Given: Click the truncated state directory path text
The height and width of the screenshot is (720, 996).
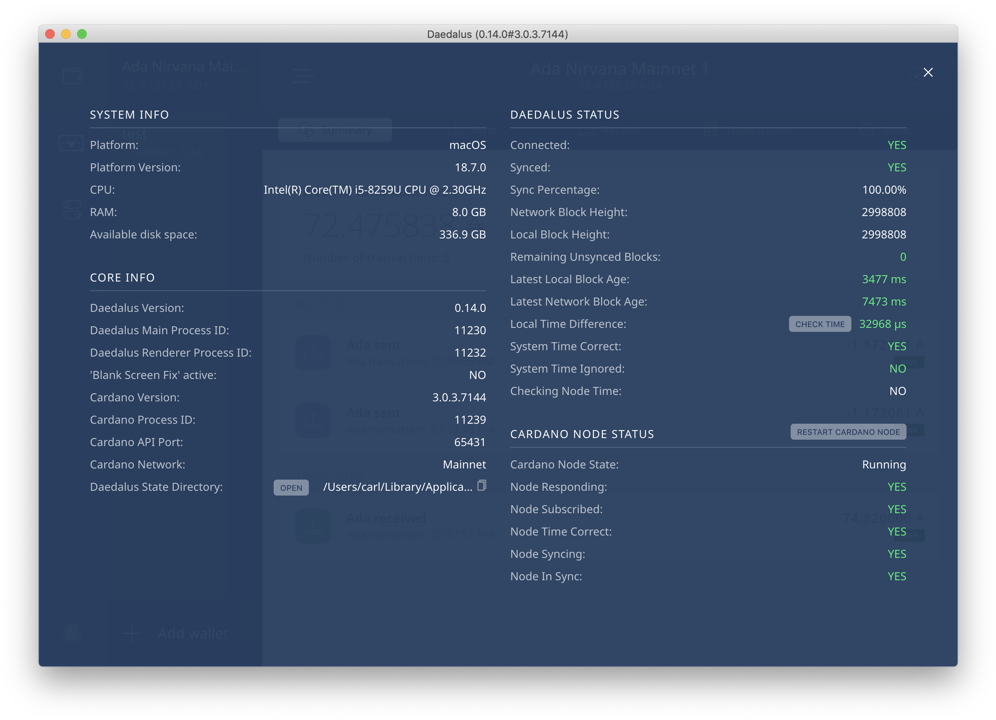Looking at the screenshot, I should [398, 487].
